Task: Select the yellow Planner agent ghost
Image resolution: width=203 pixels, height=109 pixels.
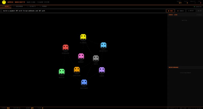Action: [x=83, y=37]
